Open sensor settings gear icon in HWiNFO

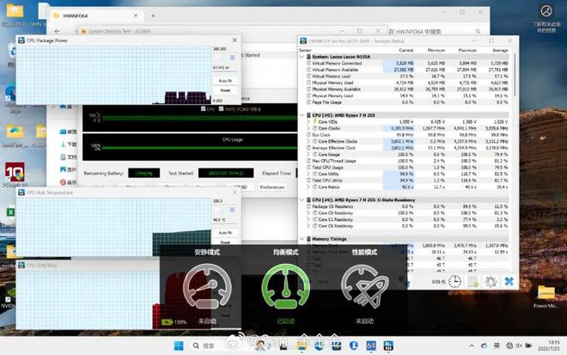click(x=491, y=281)
